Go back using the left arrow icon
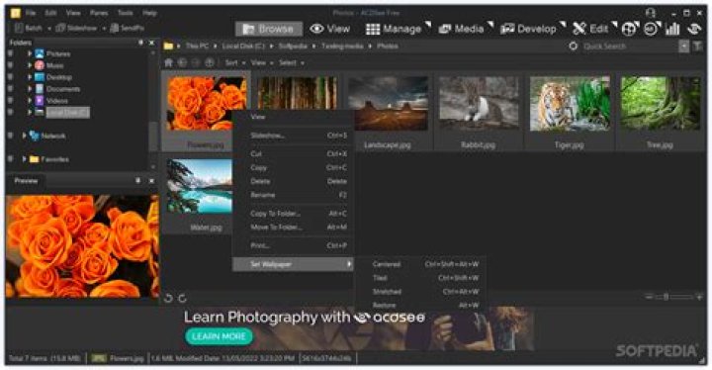 coord(182,62)
